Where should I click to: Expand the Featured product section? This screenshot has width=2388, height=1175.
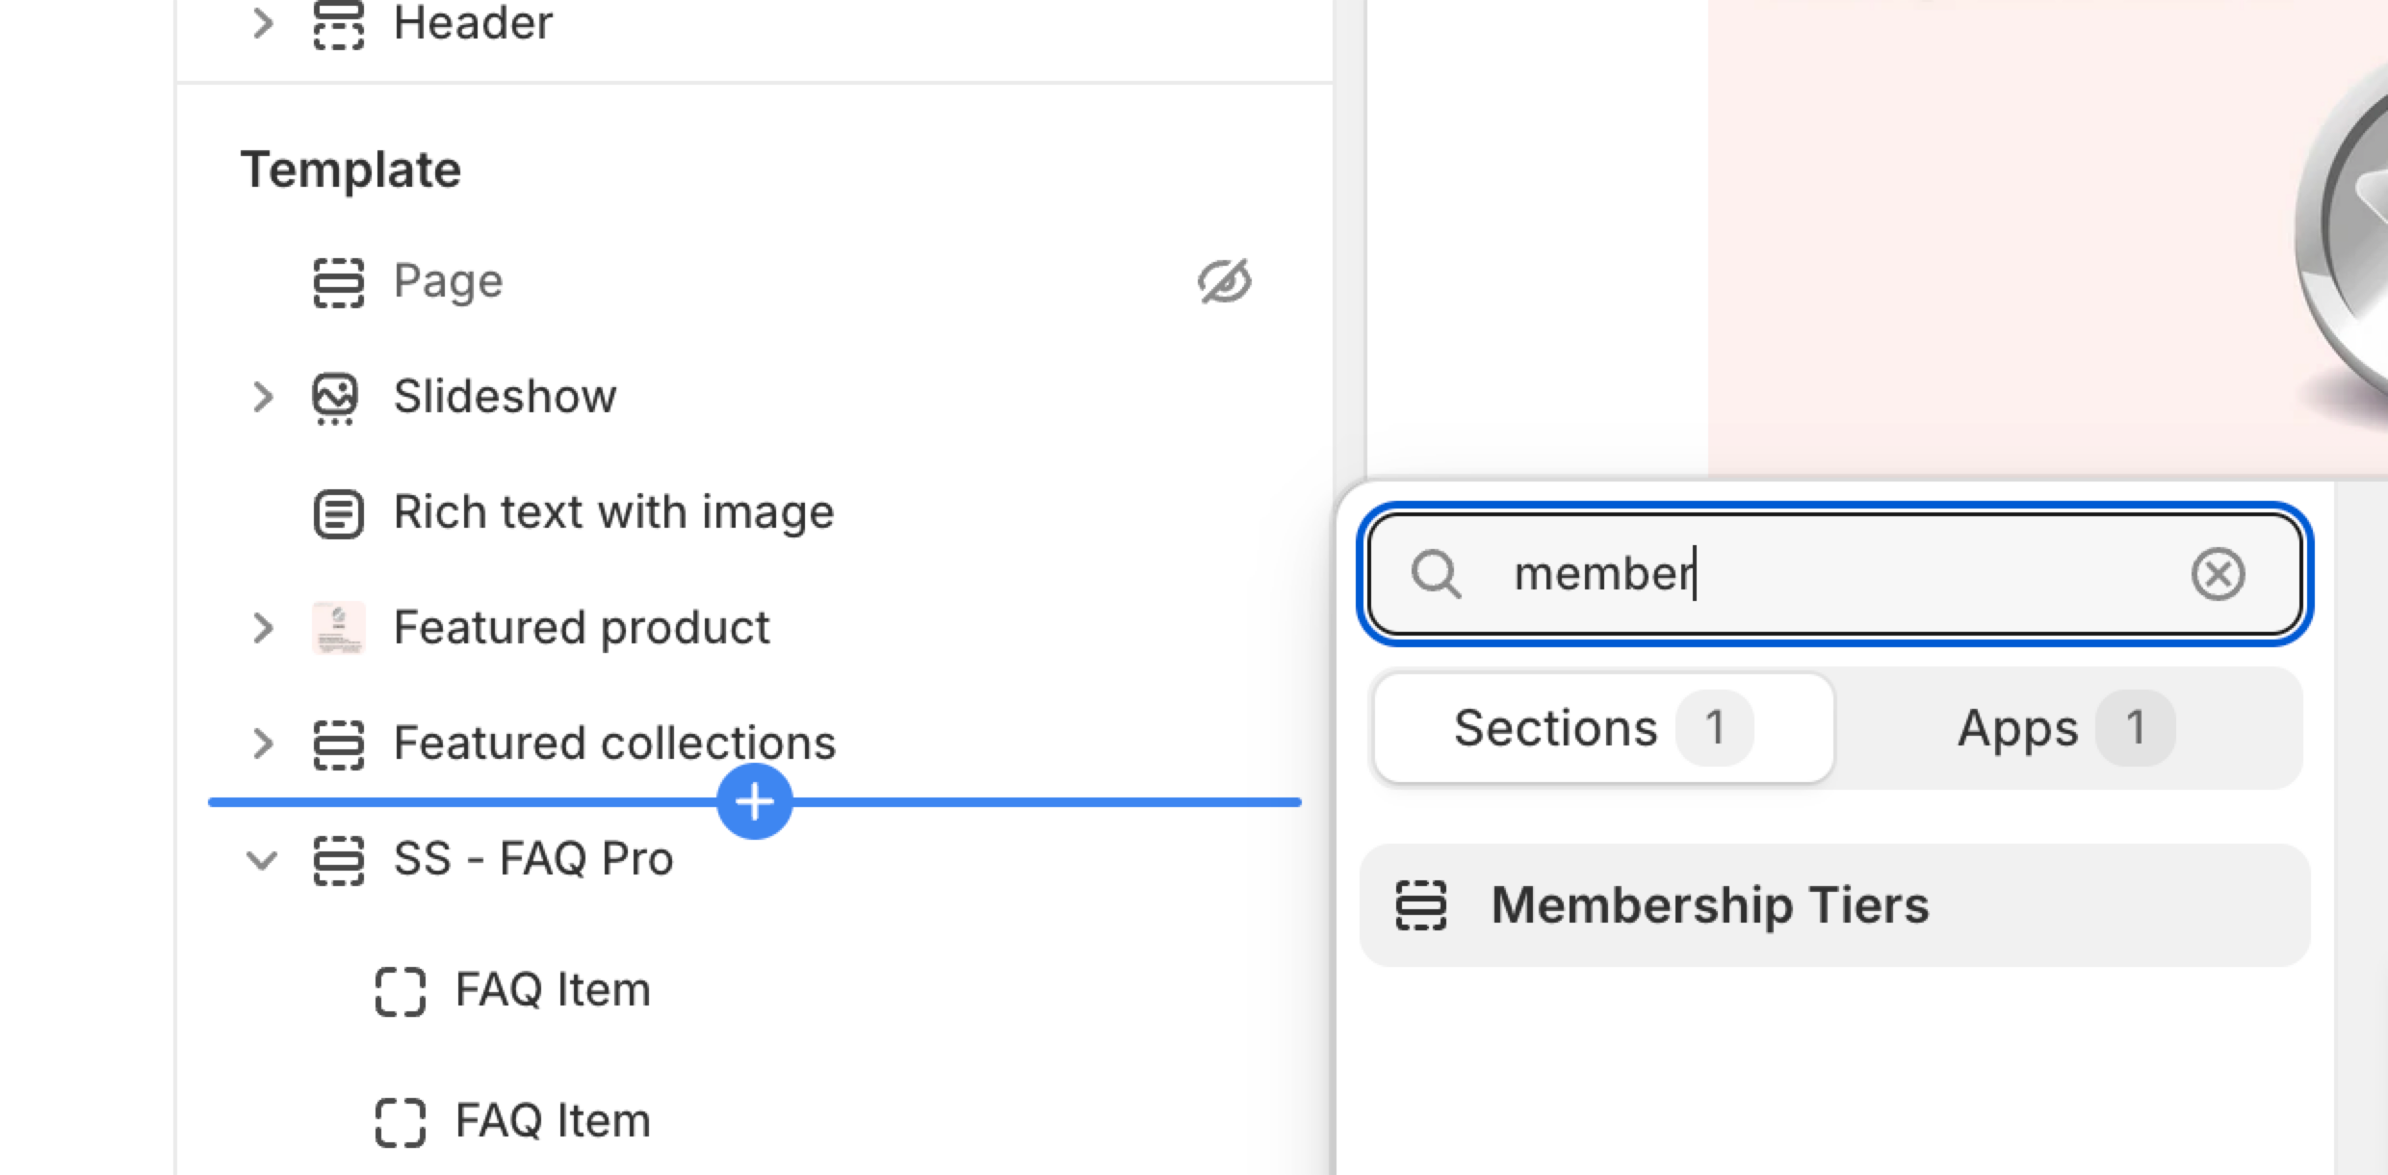point(262,628)
